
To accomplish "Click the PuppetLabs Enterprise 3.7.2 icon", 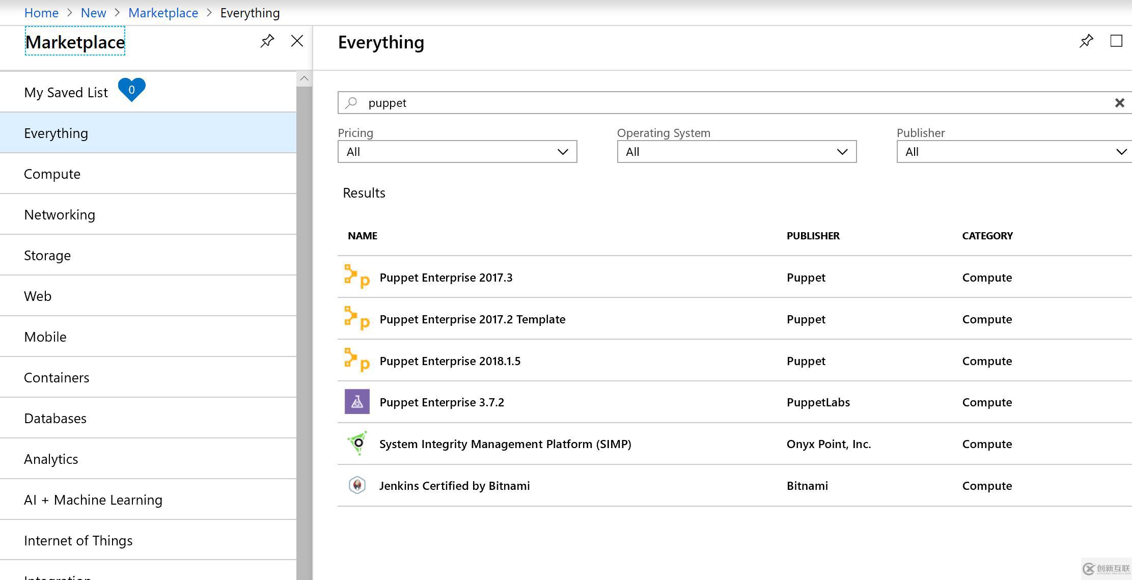I will coord(356,402).
